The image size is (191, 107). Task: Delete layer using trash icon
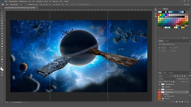[188, 102]
